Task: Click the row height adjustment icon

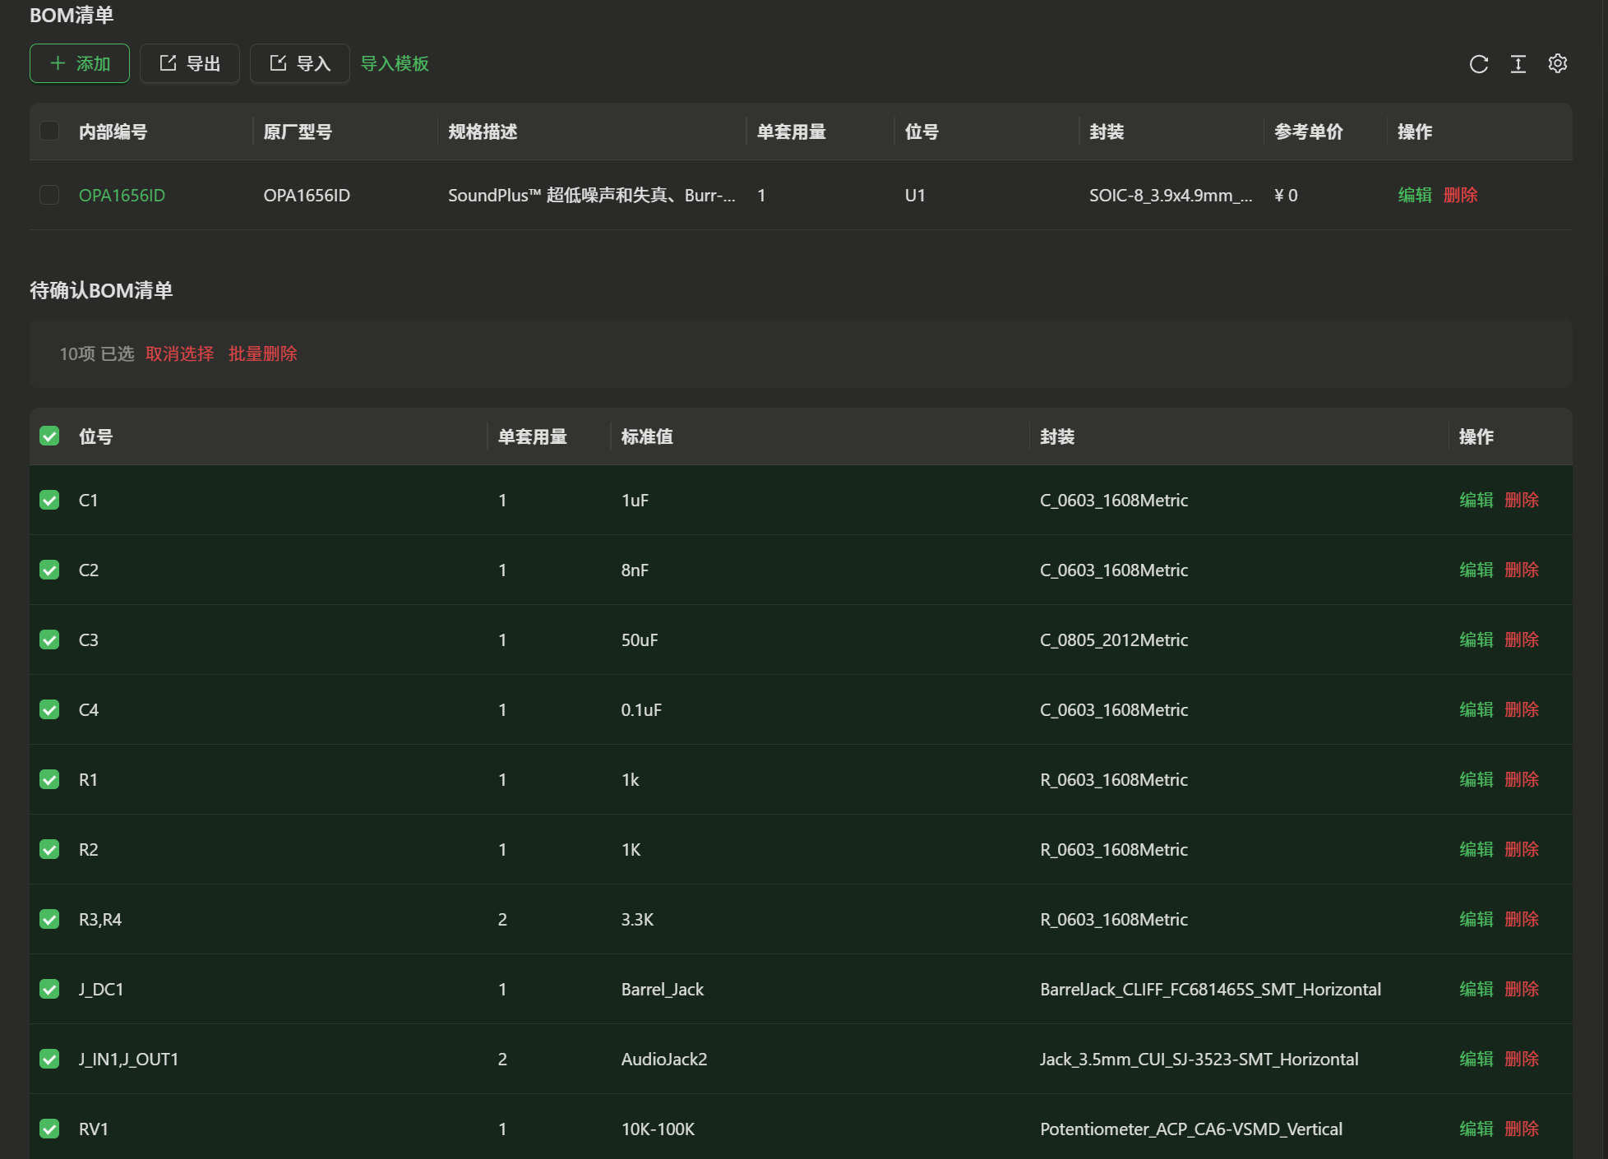Action: [1518, 64]
